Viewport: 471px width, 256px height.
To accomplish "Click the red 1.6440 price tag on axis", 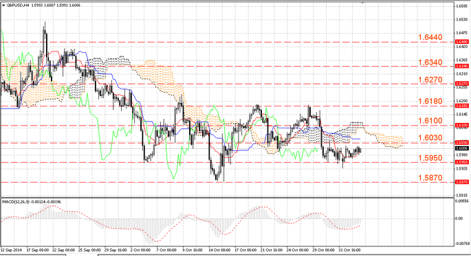I will point(462,42).
